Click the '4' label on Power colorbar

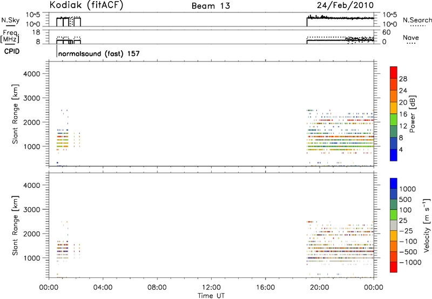coord(401,149)
